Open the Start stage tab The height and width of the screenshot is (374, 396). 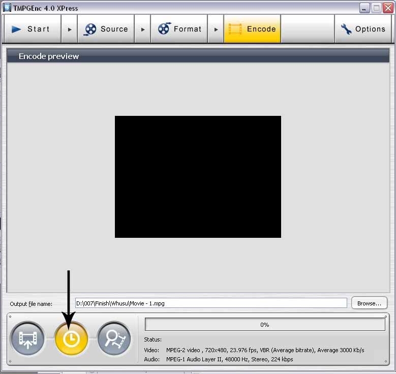click(x=33, y=29)
